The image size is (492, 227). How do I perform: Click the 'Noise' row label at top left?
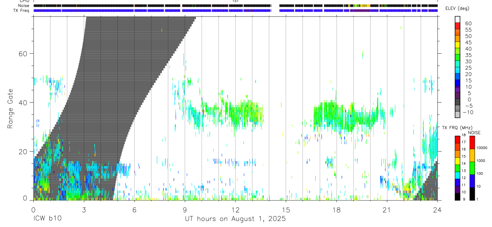click(24, 6)
